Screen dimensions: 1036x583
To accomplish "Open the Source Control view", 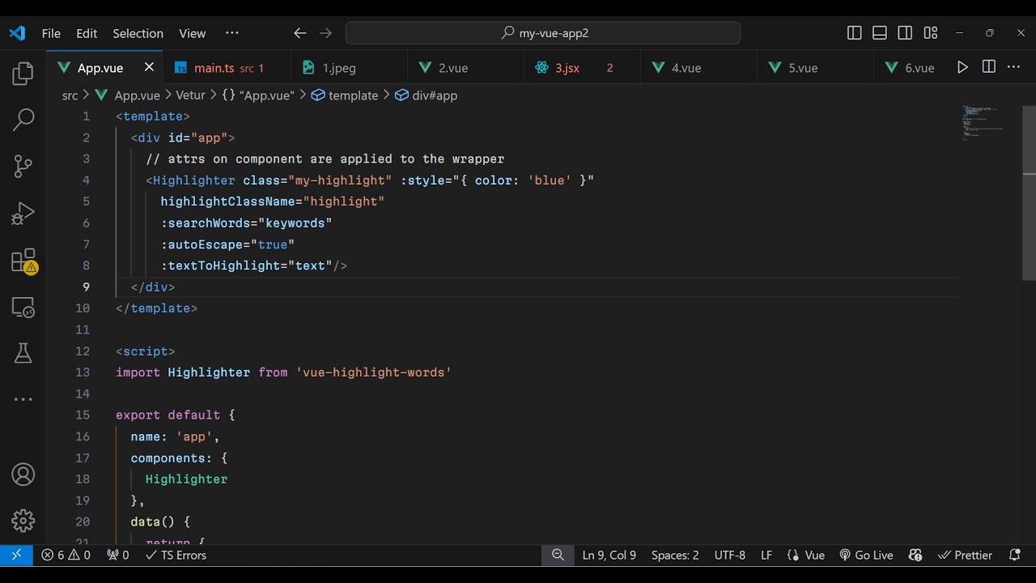I will (23, 167).
